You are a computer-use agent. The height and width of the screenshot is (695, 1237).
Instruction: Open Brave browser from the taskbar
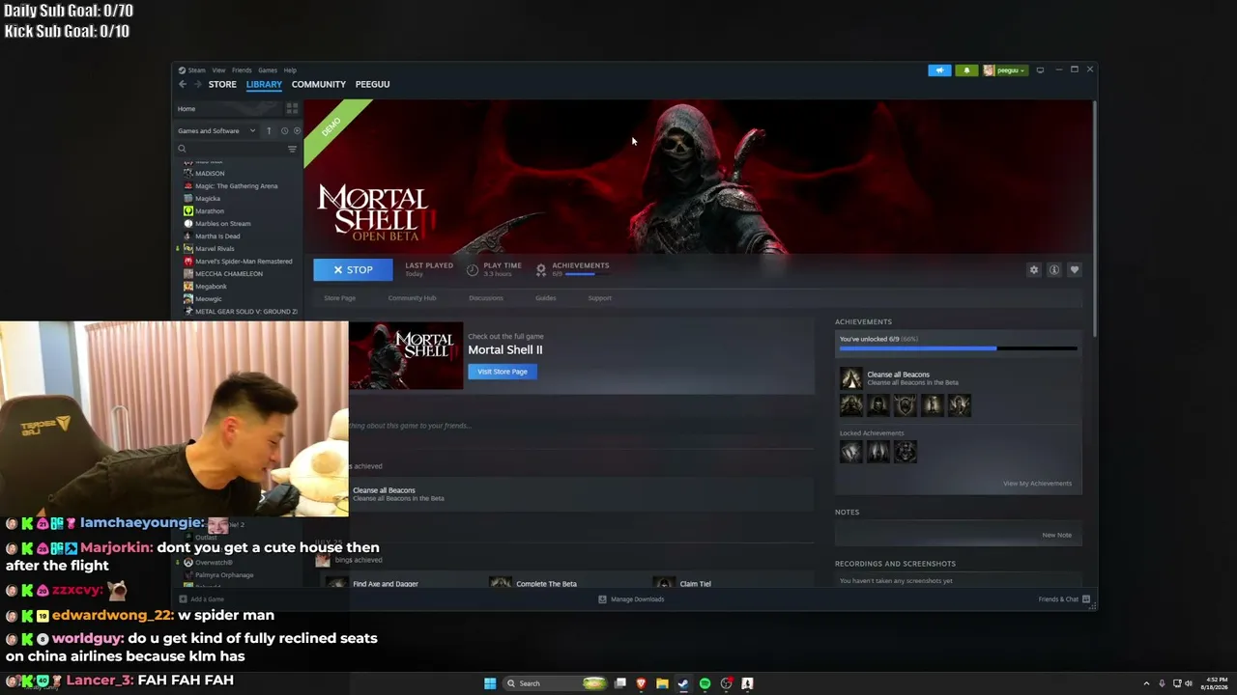tap(641, 683)
